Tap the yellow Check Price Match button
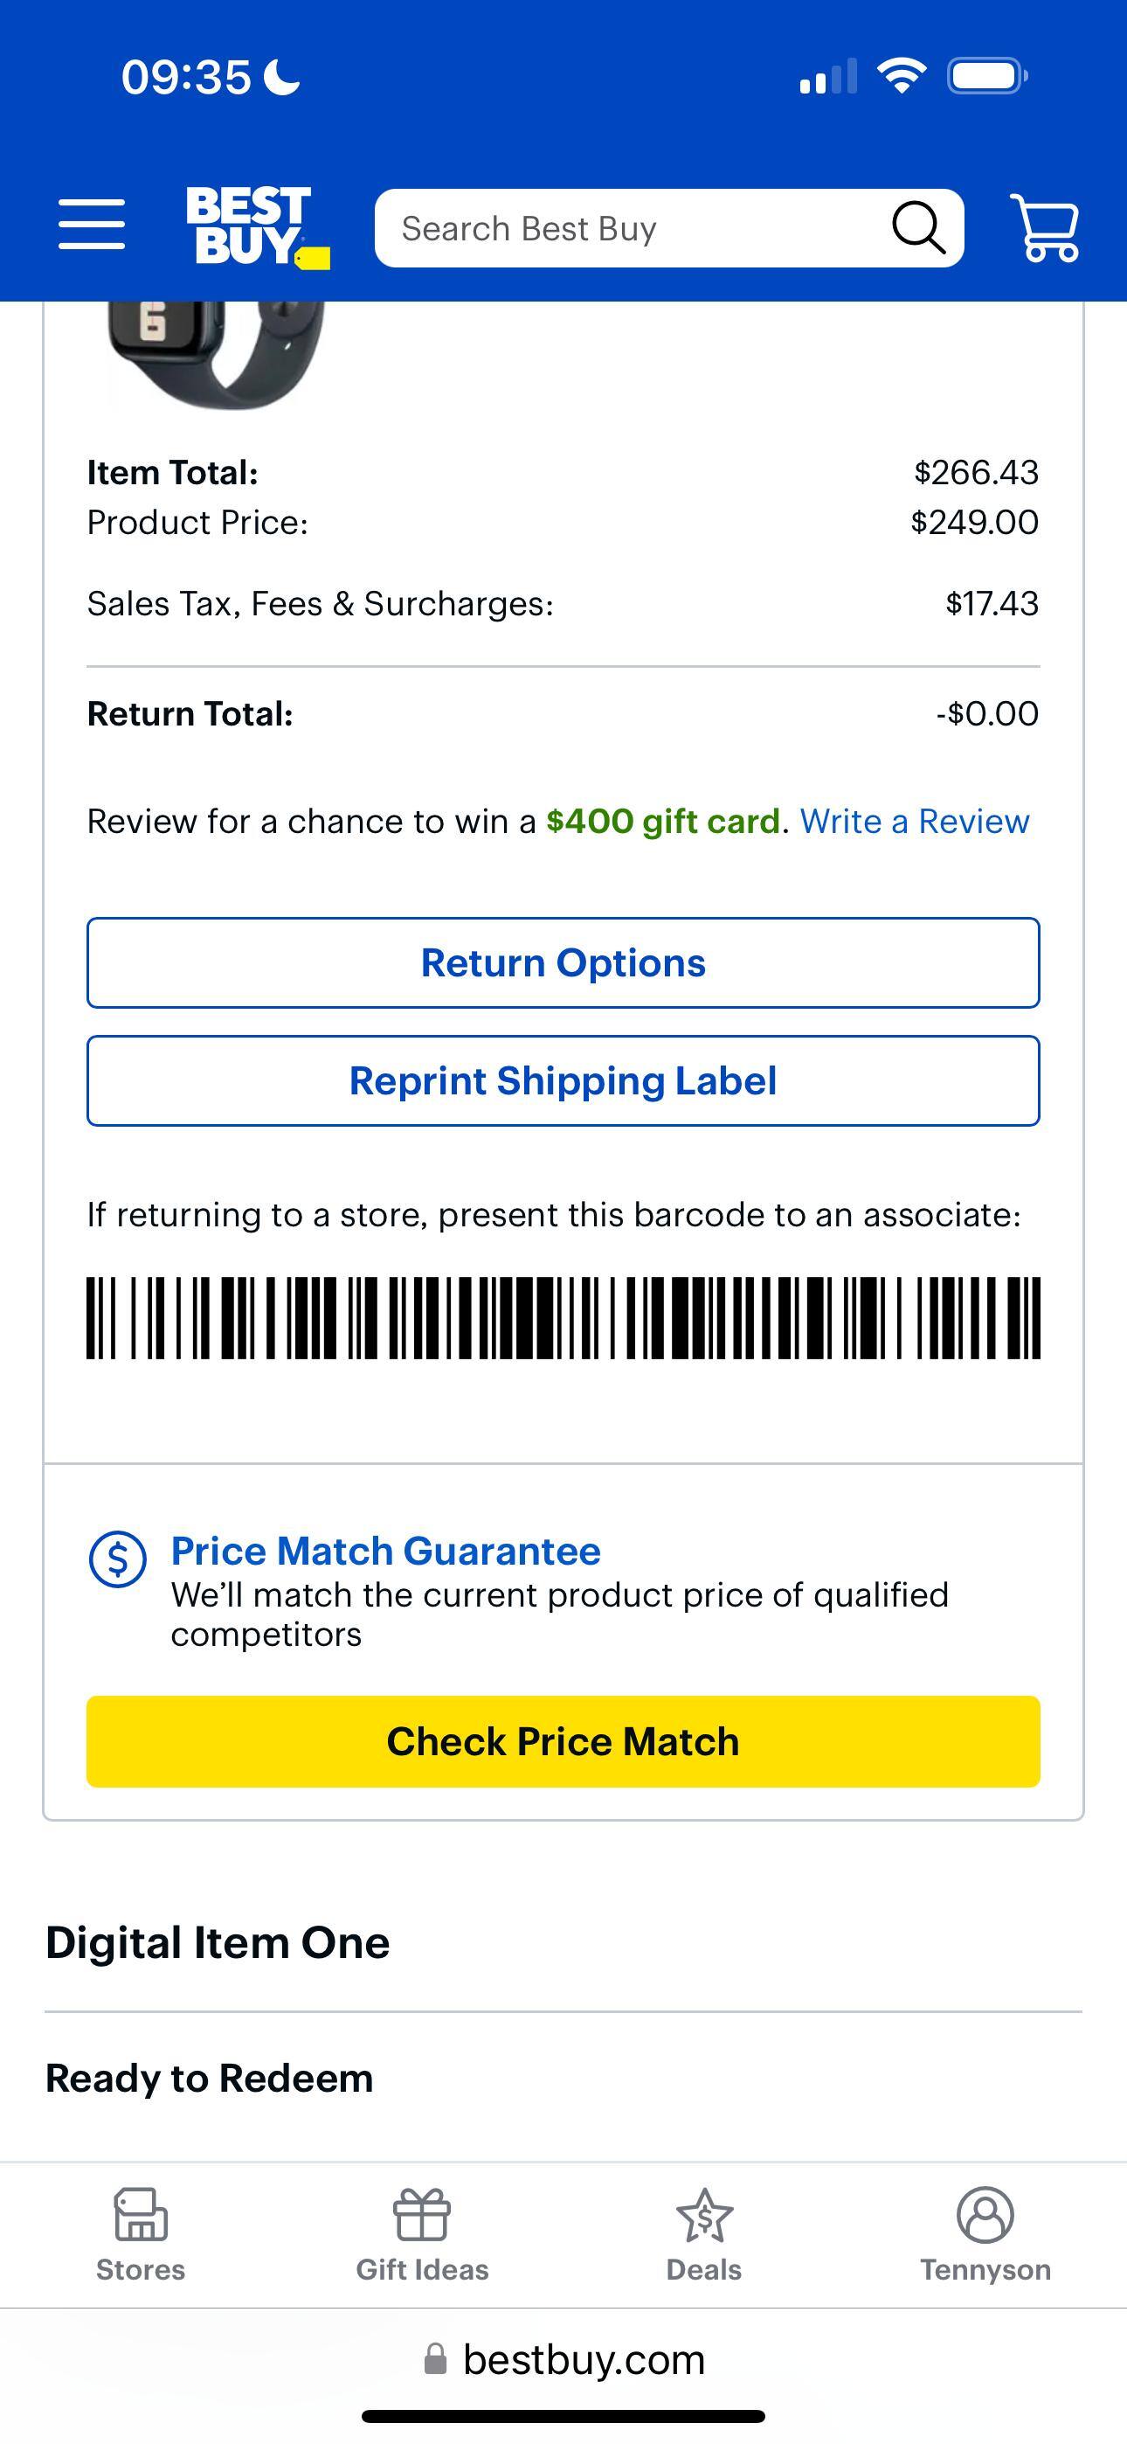 tap(563, 1742)
